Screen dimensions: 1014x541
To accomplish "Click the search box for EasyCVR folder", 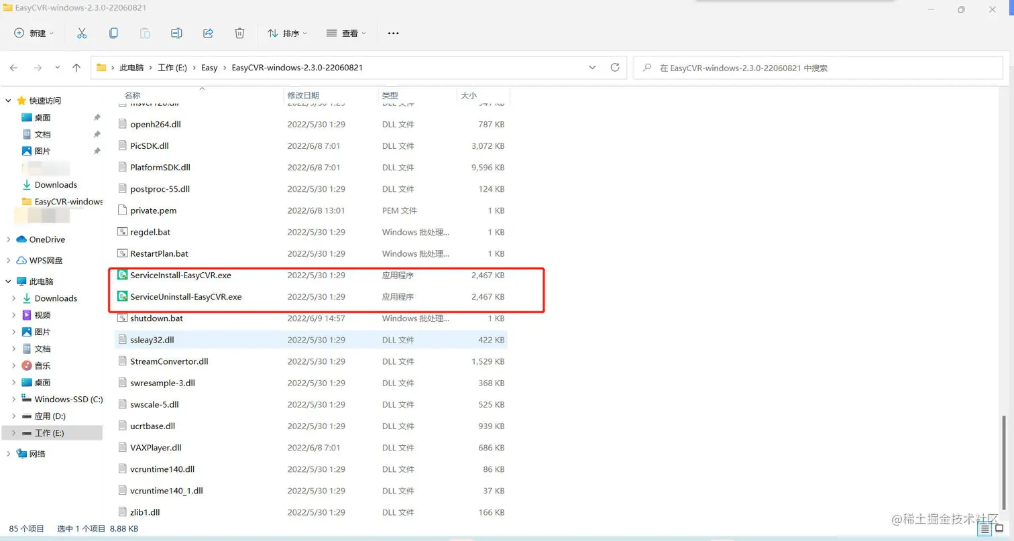I will (818, 68).
